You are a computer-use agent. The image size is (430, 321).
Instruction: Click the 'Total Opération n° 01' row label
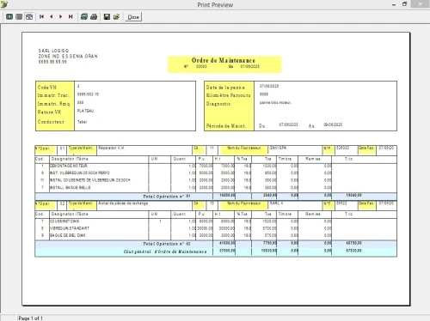point(167,197)
